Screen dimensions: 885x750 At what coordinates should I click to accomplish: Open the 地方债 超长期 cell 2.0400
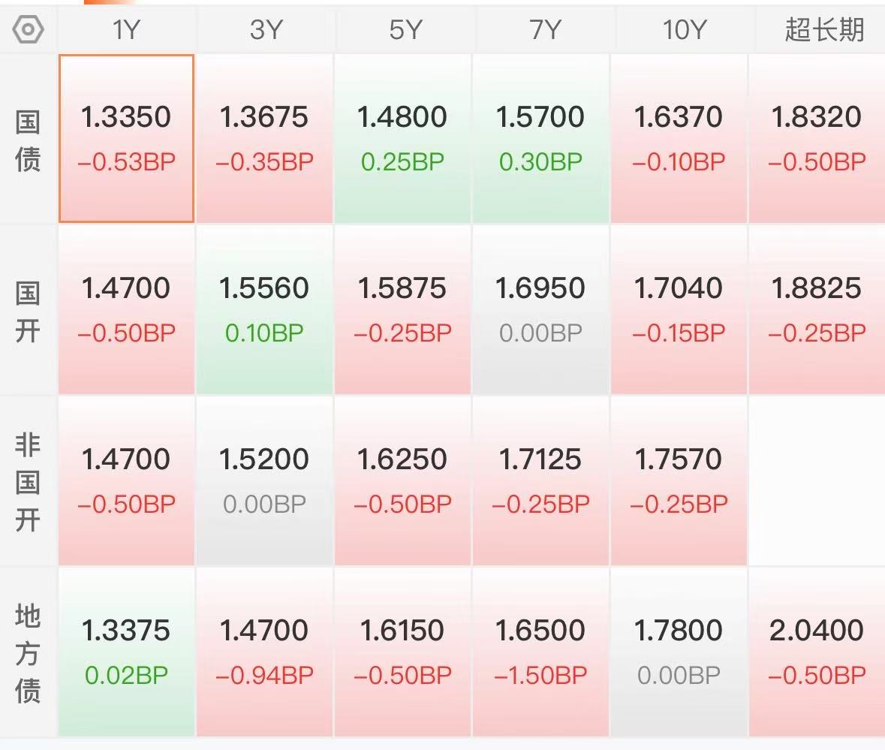click(817, 652)
